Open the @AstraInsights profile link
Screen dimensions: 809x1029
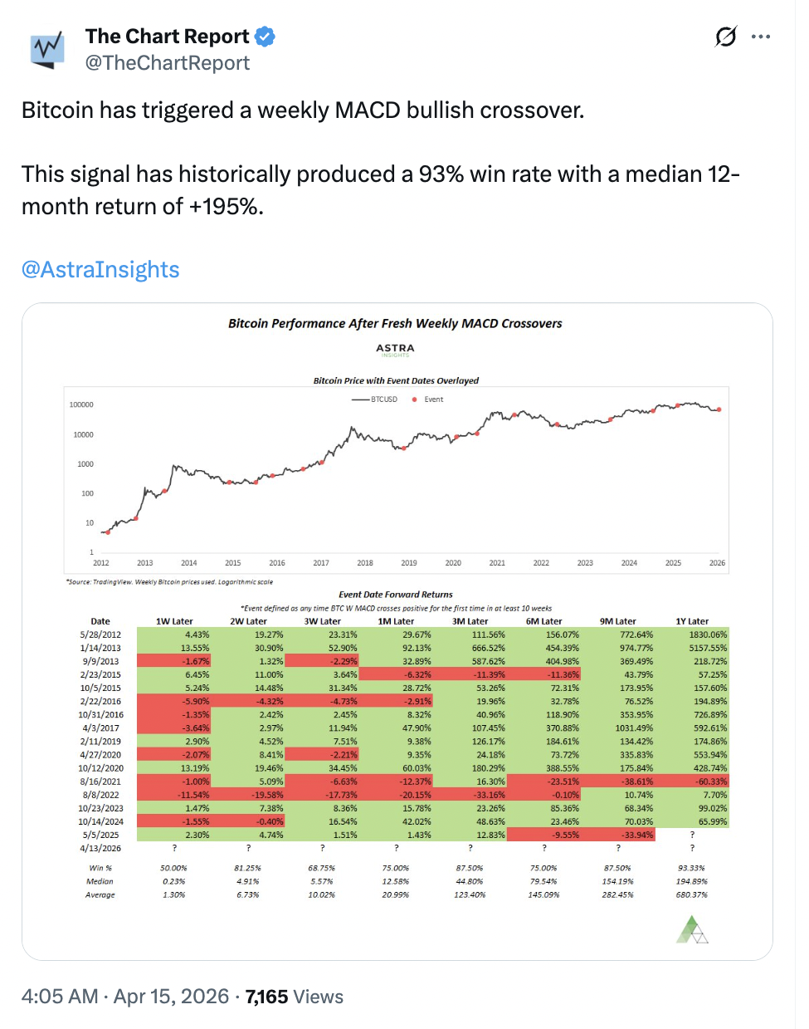tap(100, 269)
